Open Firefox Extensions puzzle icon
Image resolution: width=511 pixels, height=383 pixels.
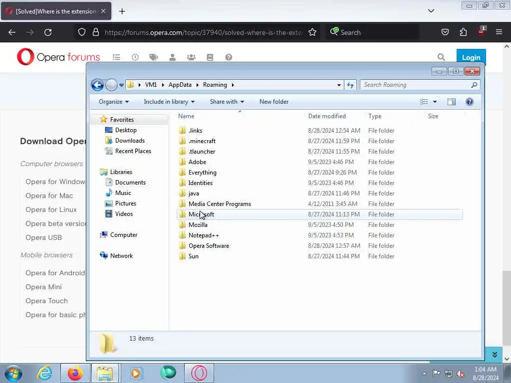(463, 32)
